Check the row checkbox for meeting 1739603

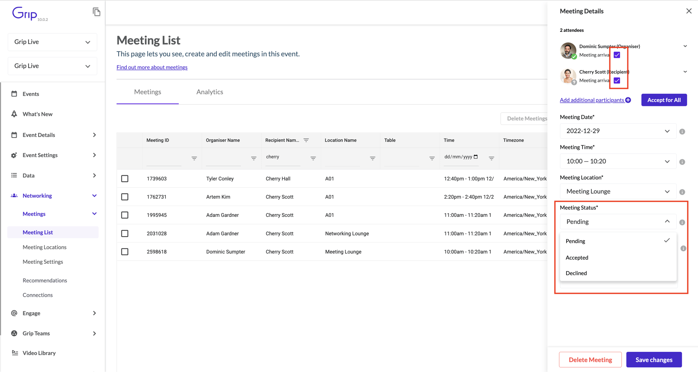(x=124, y=178)
